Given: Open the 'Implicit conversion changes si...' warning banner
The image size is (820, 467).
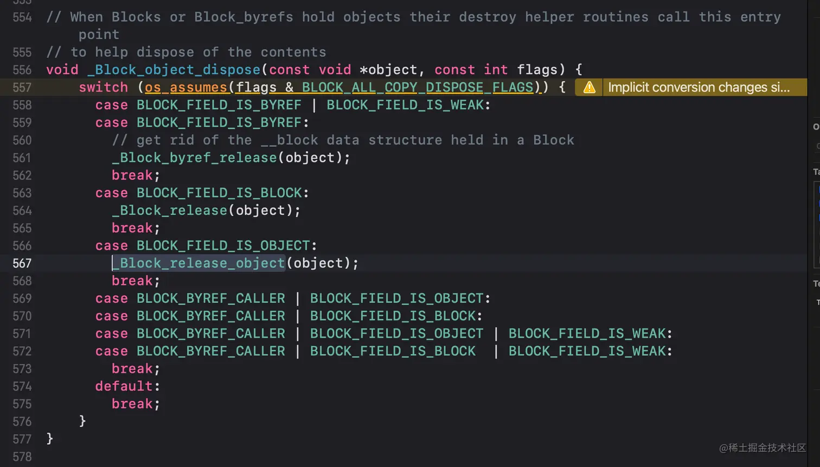Looking at the screenshot, I should tap(700, 87).
